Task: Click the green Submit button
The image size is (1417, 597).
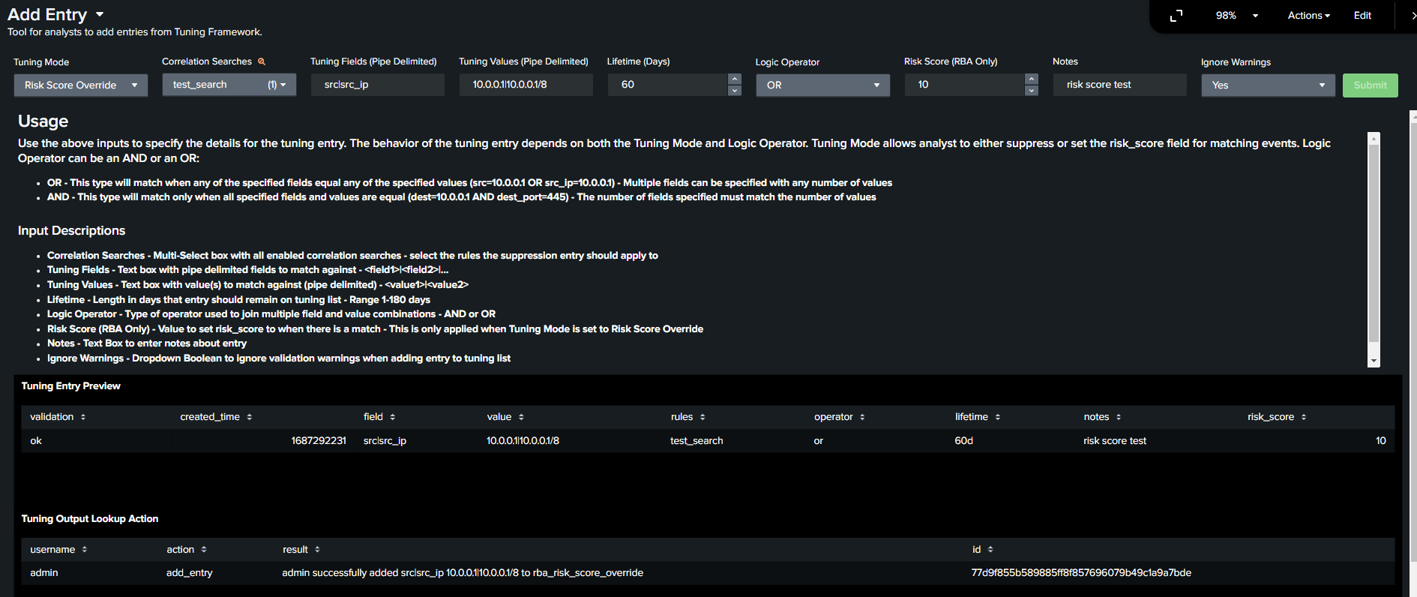Action: [1371, 85]
